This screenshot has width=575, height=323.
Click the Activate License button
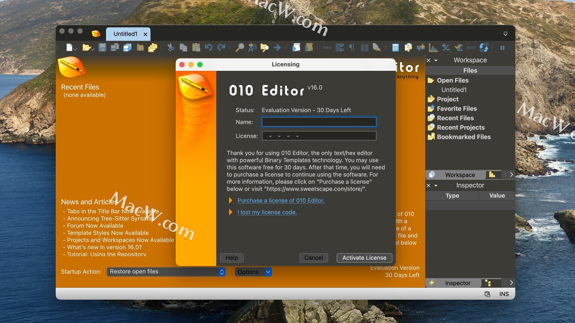(x=364, y=258)
